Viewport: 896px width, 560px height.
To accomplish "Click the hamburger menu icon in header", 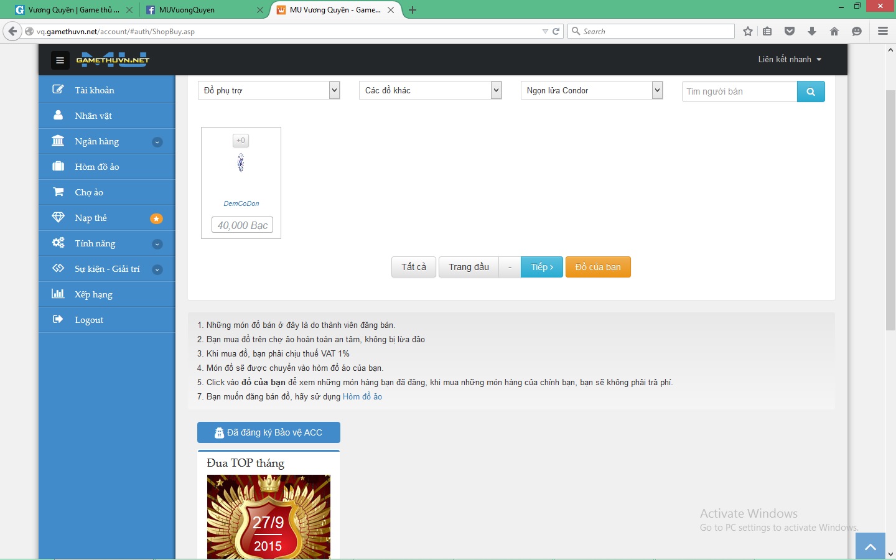I will (x=60, y=60).
